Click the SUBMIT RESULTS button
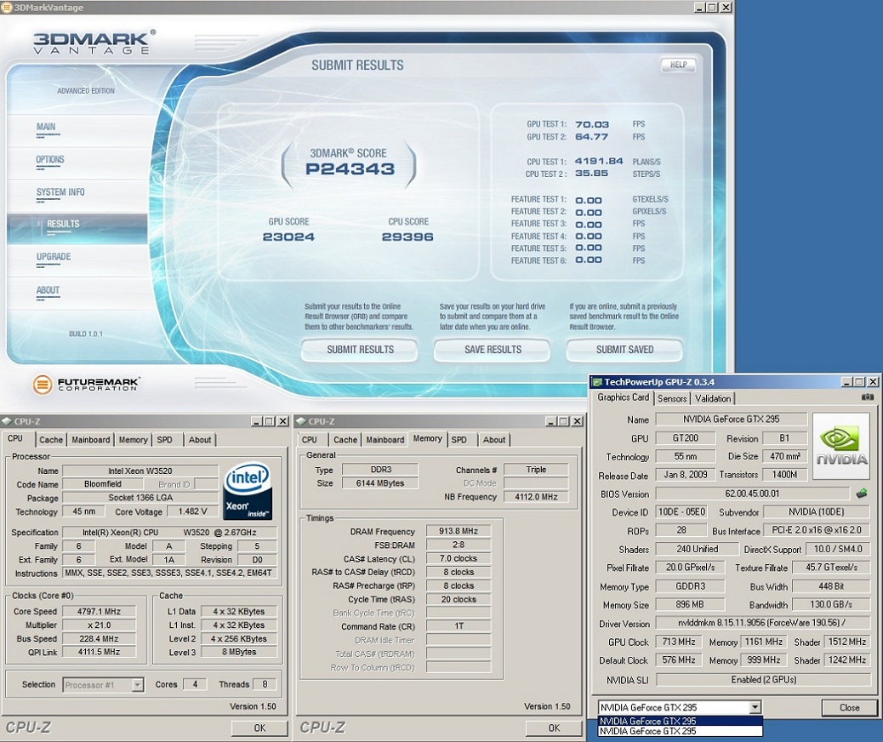 coord(360,350)
